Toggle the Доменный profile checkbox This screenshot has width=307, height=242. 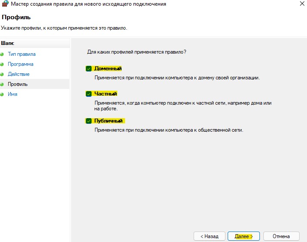point(89,68)
